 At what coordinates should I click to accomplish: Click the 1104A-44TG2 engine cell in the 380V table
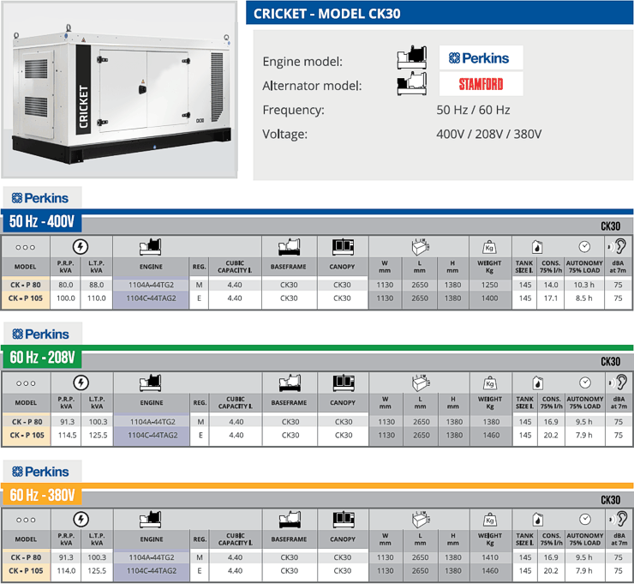[x=152, y=557]
